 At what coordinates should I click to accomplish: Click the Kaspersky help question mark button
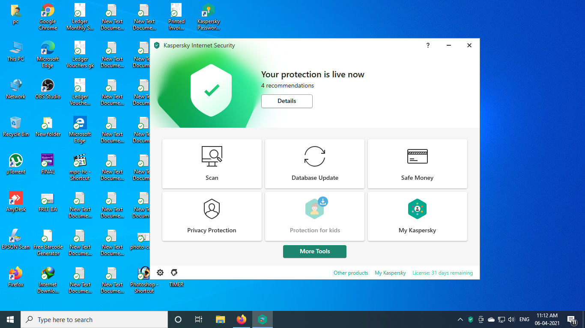tap(428, 45)
